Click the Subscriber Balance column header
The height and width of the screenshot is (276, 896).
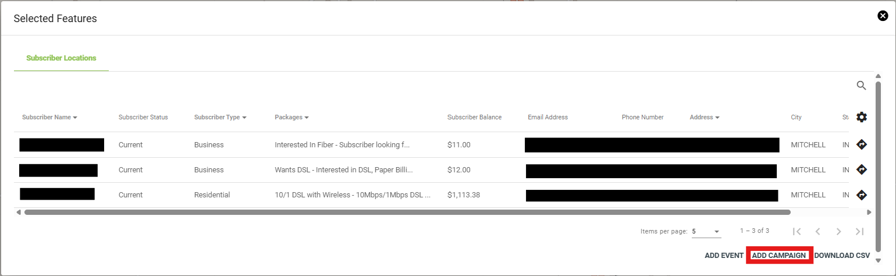click(474, 117)
